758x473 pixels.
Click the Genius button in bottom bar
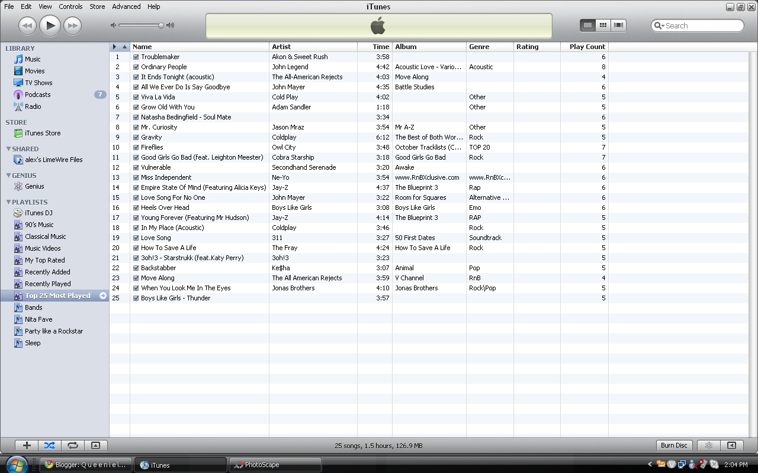[708, 445]
